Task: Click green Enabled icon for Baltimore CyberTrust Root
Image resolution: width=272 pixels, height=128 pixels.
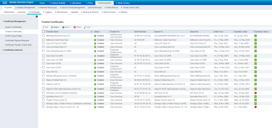Action: [95, 40]
